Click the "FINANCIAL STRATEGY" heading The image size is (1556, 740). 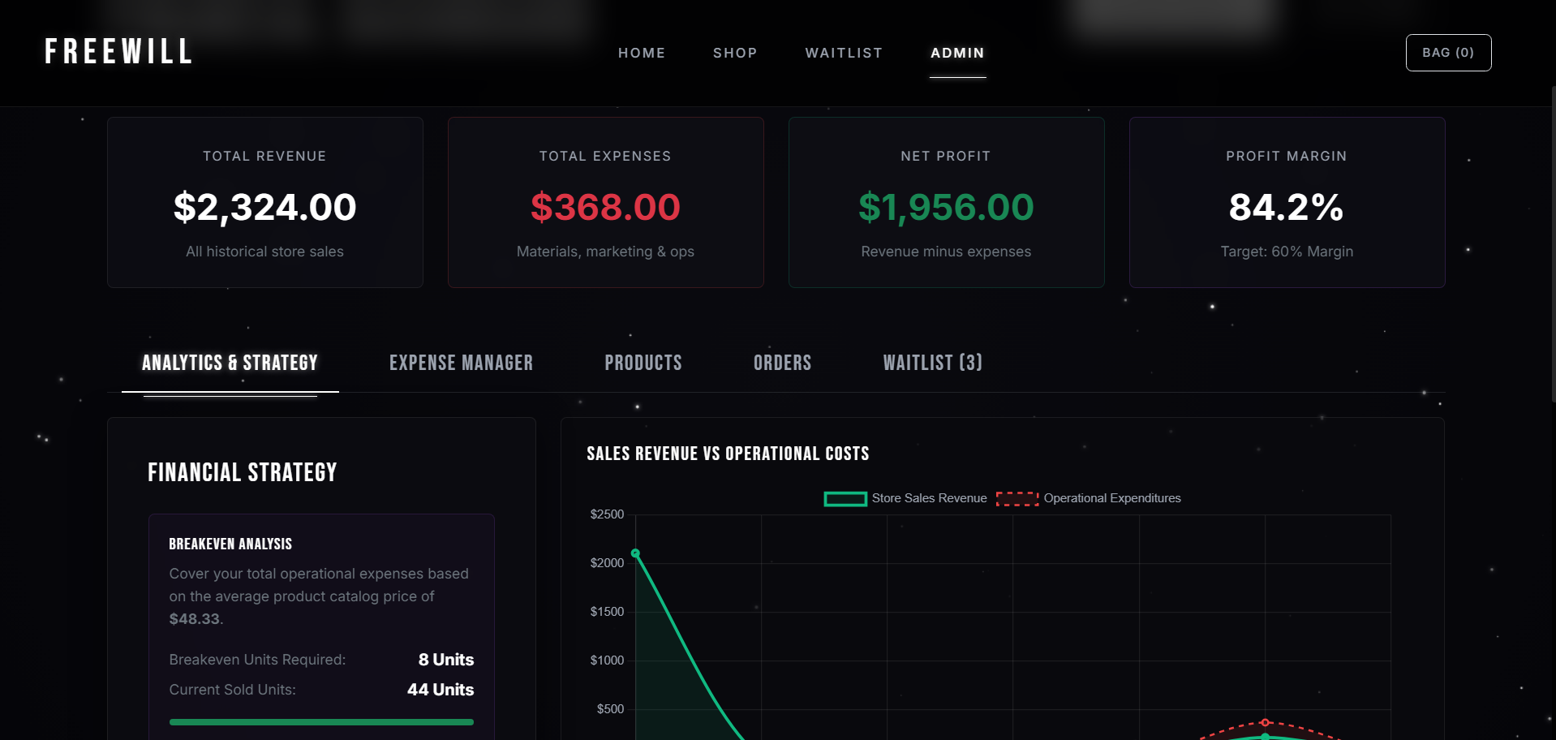click(x=242, y=472)
